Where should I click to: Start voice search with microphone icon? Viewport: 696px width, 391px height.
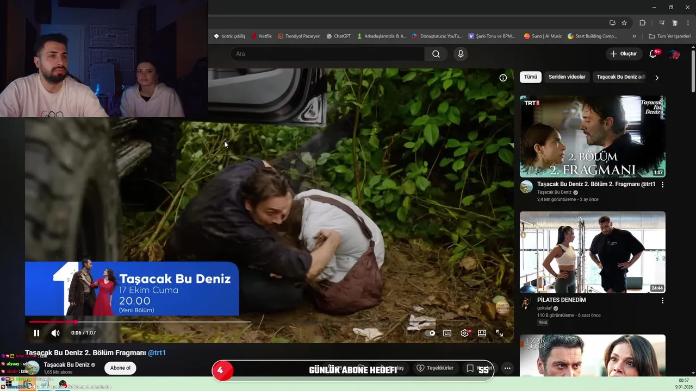(x=461, y=54)
